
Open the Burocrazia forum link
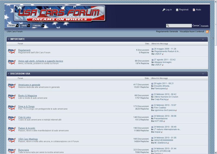(24, 150)
